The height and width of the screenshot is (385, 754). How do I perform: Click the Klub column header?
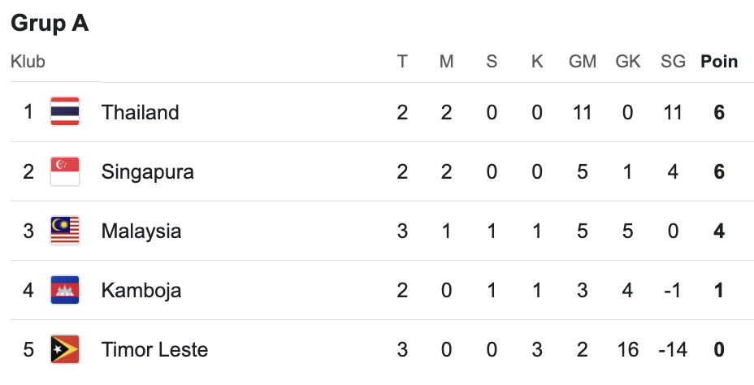(28, 62)
